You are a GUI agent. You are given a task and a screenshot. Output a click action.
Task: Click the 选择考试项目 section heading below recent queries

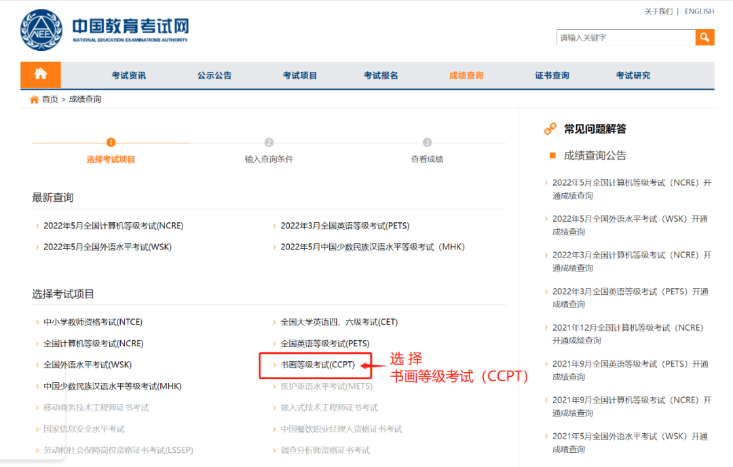click(x=63, y=293)
